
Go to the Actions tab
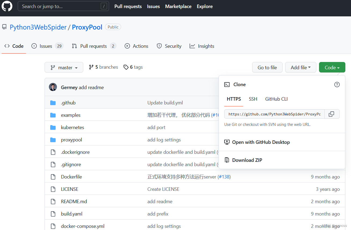click(x=136, y=46)
